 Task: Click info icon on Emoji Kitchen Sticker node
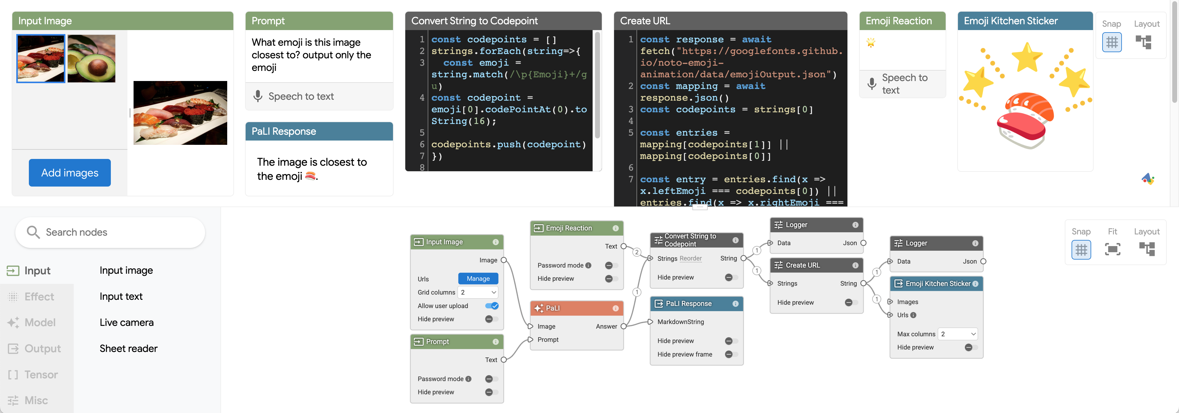[x=975, y=284]
